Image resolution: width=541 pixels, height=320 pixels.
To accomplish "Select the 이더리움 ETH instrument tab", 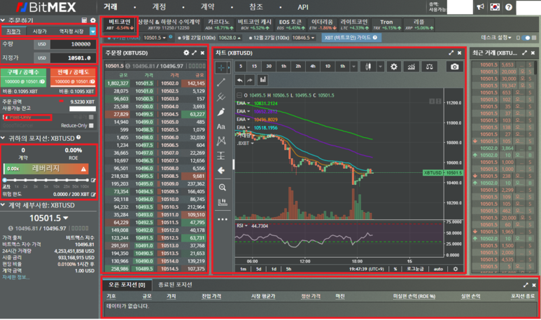I will pyautogui.click(x=321, y=25).
